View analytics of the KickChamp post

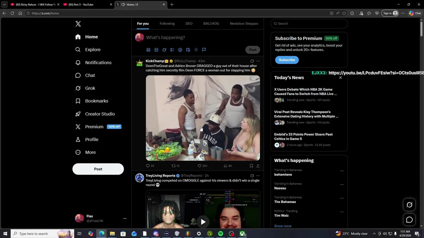click(228, 166)
